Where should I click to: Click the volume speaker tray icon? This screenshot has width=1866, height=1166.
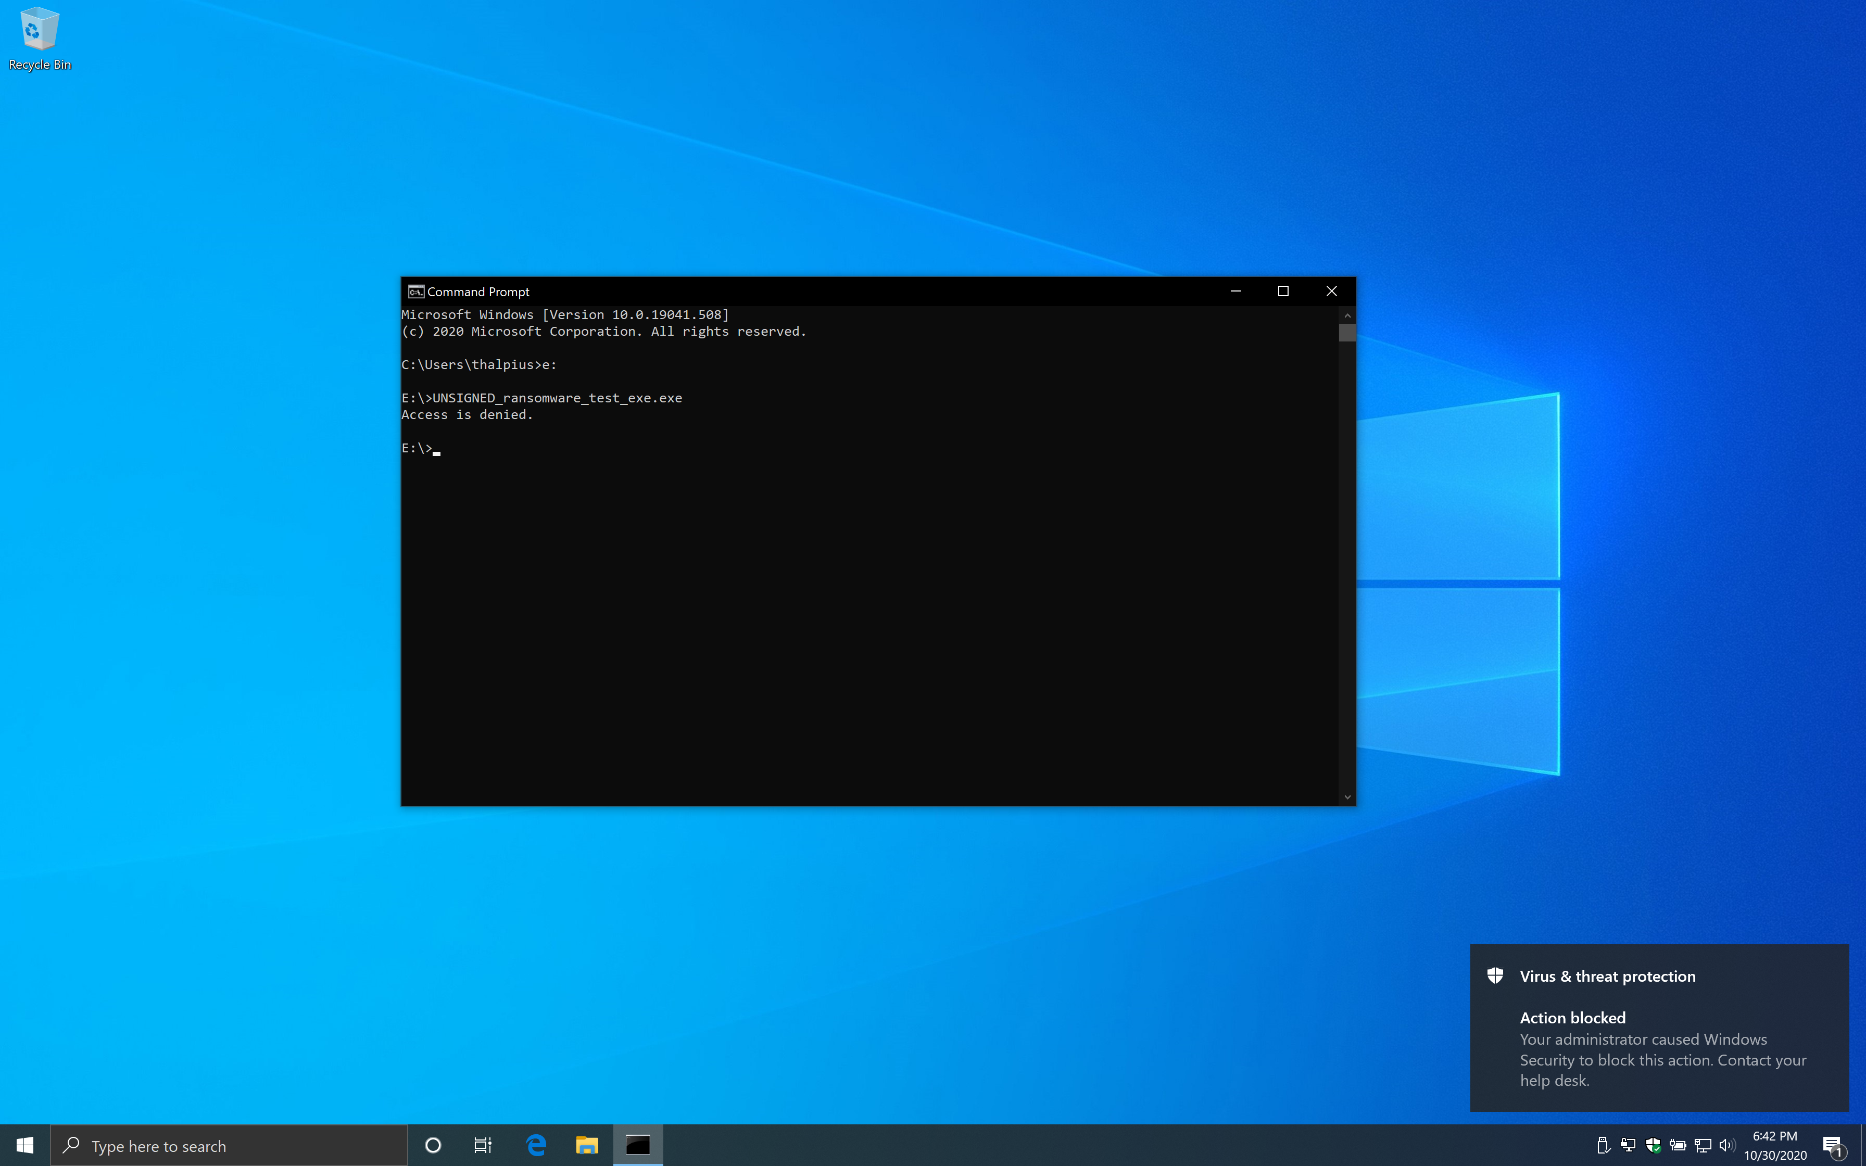click(1727, 1145)
